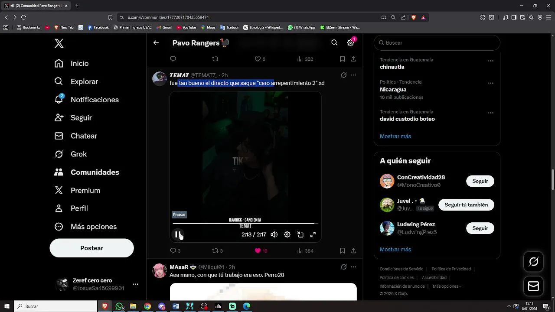Viewport: 555px width, 312px height.
Task: Open Grok action on TEMAT's post
Action: (344, 75)
